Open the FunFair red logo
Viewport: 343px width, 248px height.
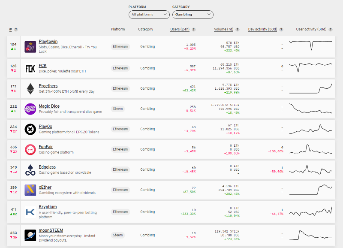pos(30,150)
